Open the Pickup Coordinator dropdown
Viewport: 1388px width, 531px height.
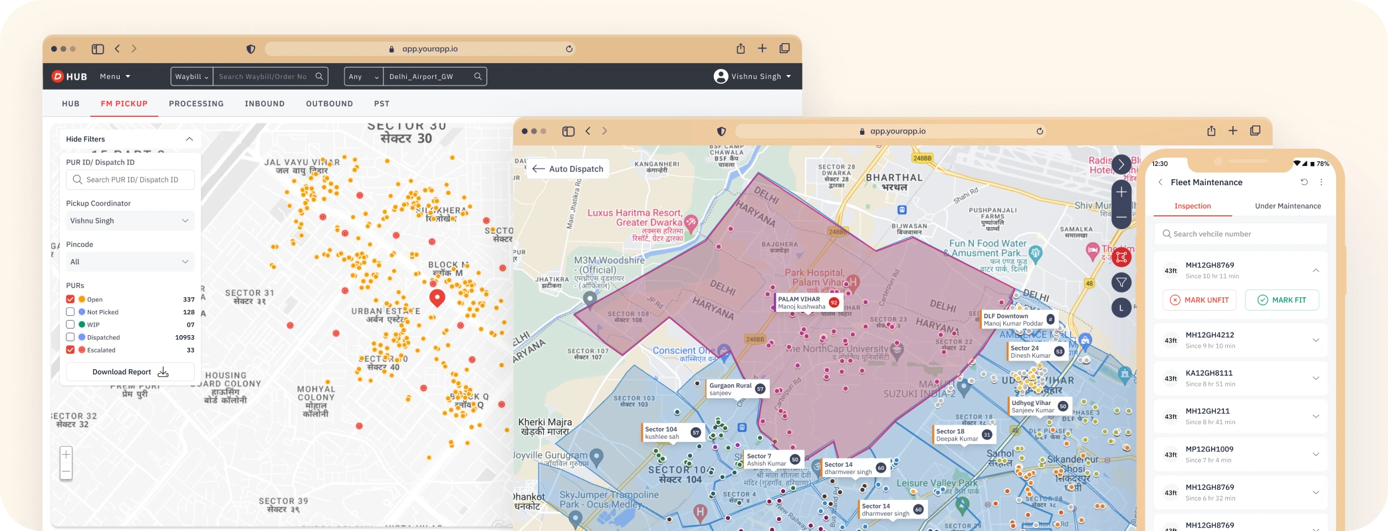(x=130, y=220)
